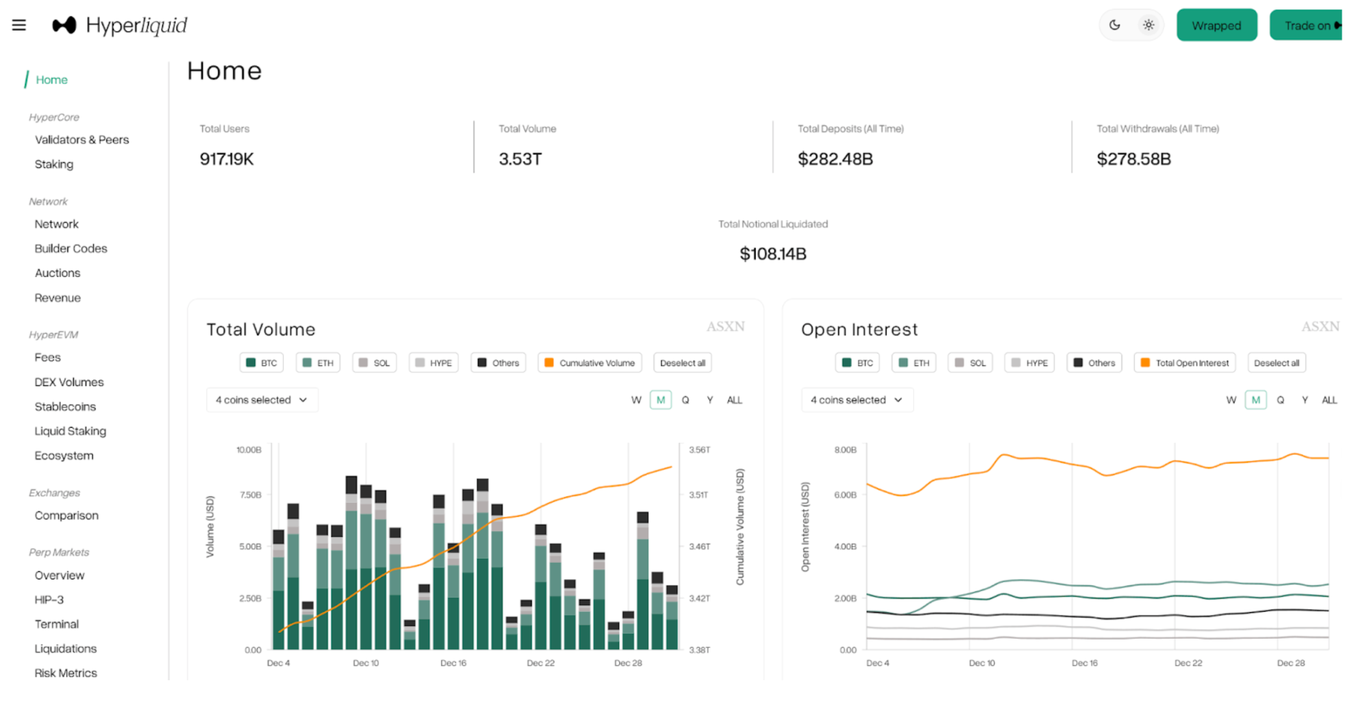The image size is (1356, 714).
Task: Open Validators & Peers sidebar item
Action: [x=82, y=140]
